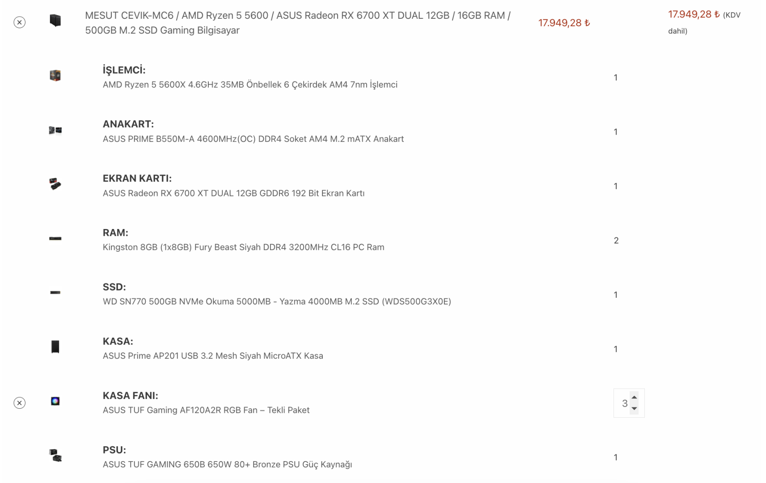This screenshot has height=483, width=766.
Task: Remove the ASUS TUF Gaming fan item
Action: pyautogui.click(x=19, y=403)
